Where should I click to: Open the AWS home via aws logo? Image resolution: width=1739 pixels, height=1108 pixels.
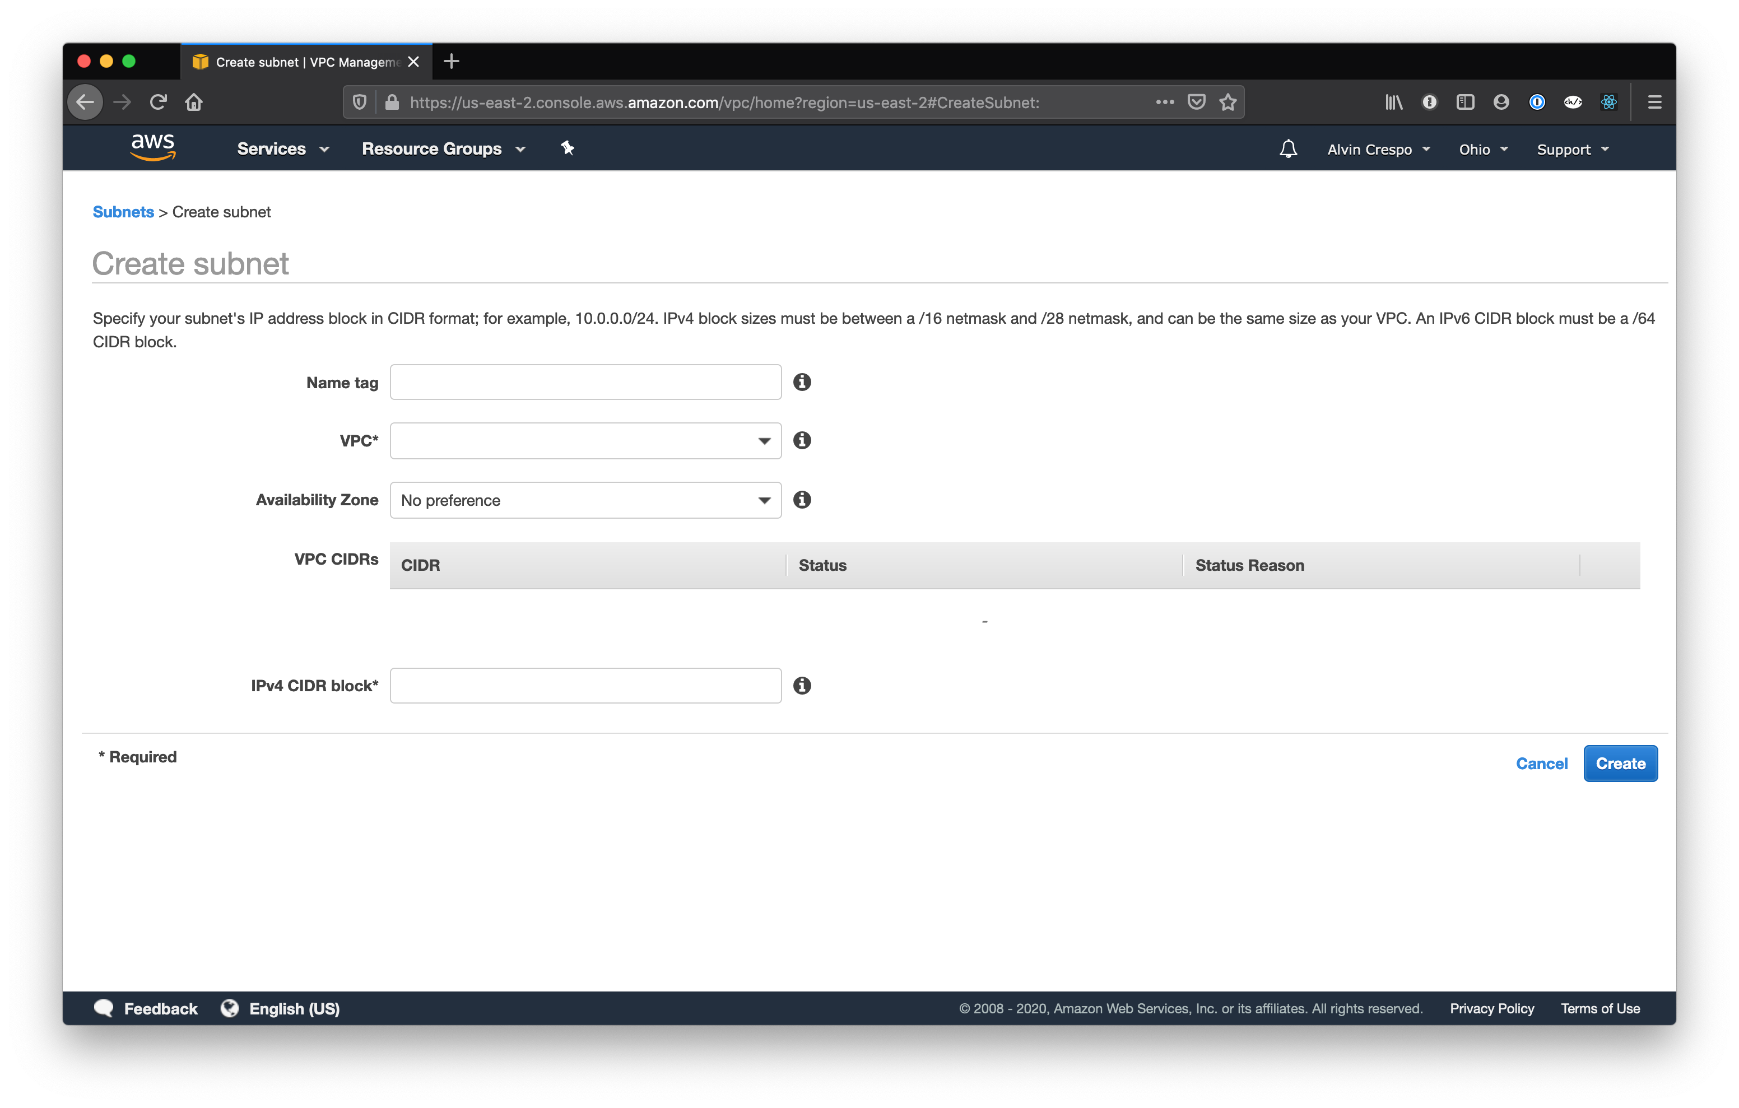pyautogui.click(x=153, y=147)
